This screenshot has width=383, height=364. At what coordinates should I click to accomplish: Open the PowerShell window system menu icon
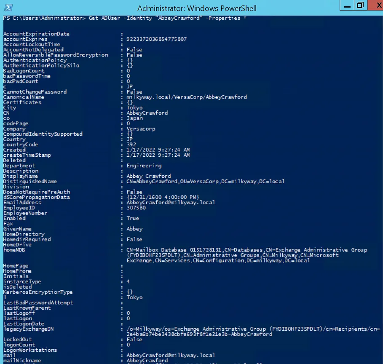pos(8,8)
